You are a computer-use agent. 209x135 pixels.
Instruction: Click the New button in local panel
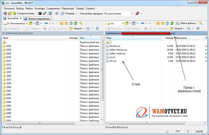tap(77, 28)
